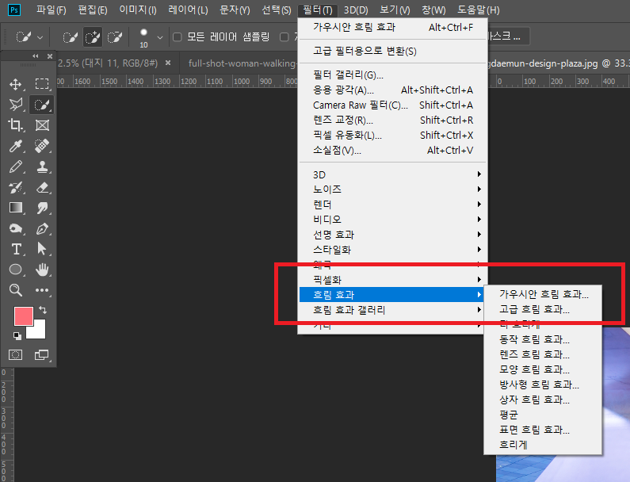
Task: Select the Rectangular Marquee tool
Action: pos(42,84)
